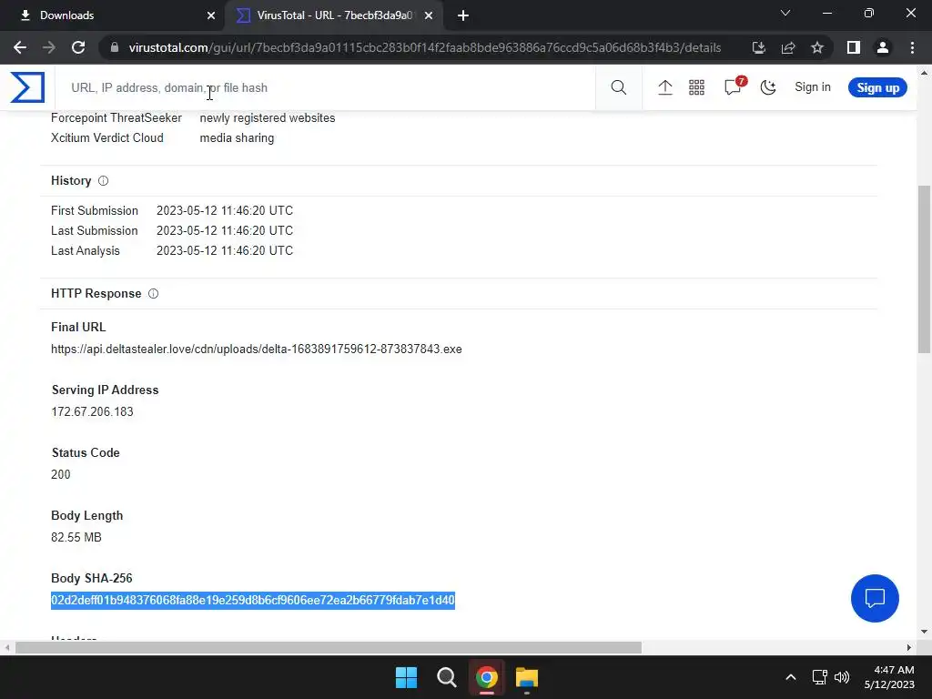932x699 pixels.
Task: Close the Downloads tab
Action: [211, 15]
